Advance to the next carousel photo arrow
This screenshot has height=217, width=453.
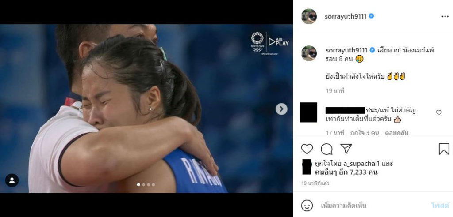(x=281, y=109)
